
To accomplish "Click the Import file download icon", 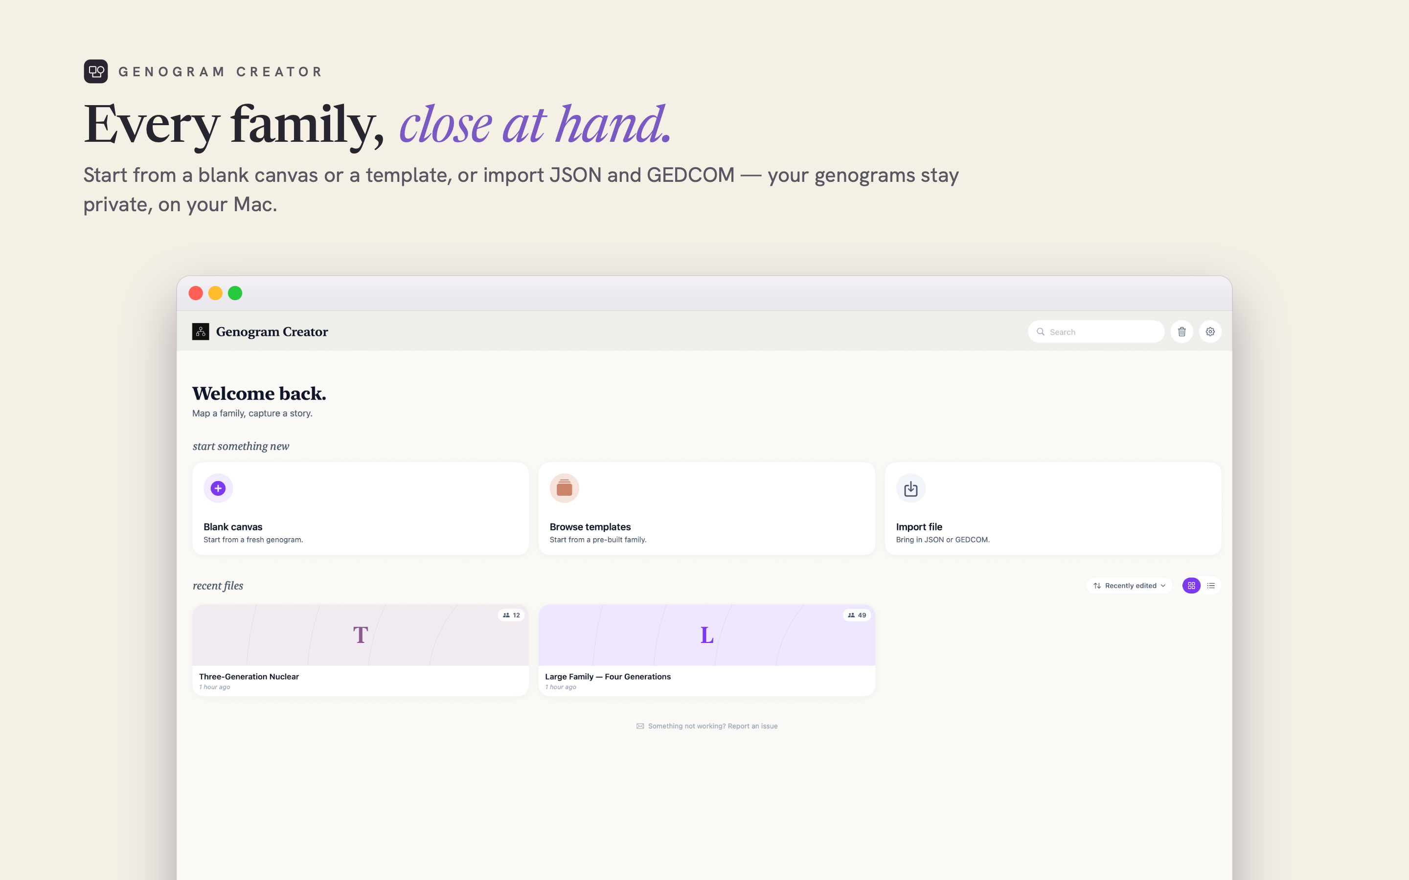I will tap(910, 488).
